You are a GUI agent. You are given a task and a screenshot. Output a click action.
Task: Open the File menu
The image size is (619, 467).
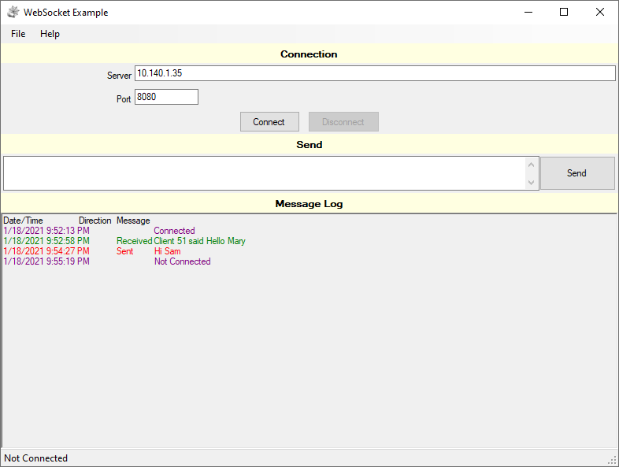[x=18, y=34]
